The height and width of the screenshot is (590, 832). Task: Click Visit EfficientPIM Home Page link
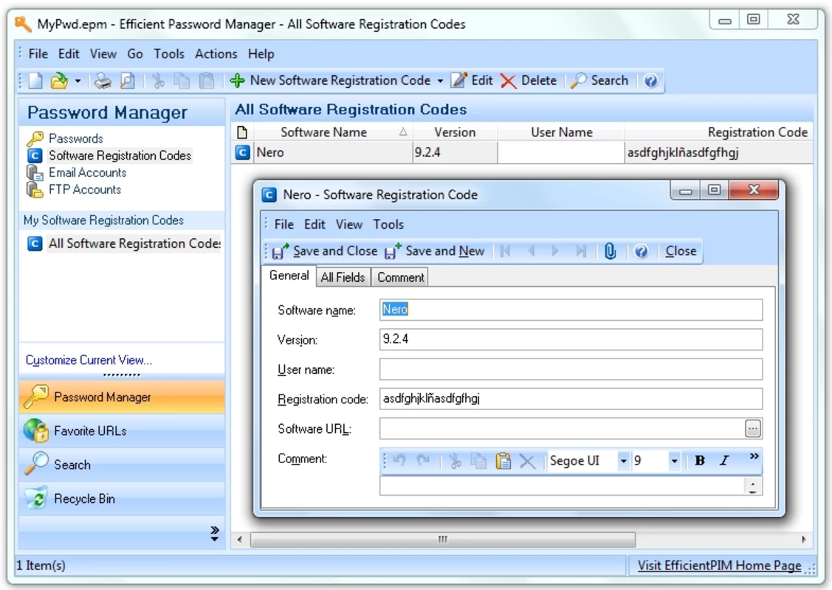click(720, 566)
